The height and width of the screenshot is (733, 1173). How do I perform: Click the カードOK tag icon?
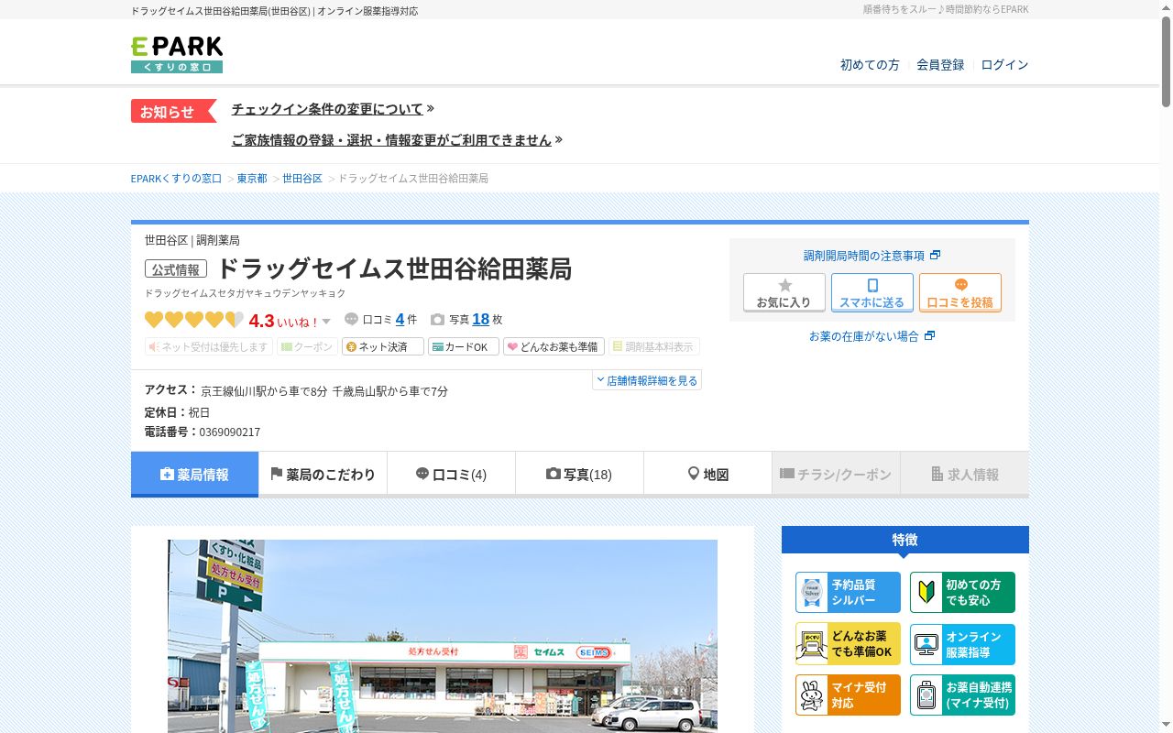464,347
